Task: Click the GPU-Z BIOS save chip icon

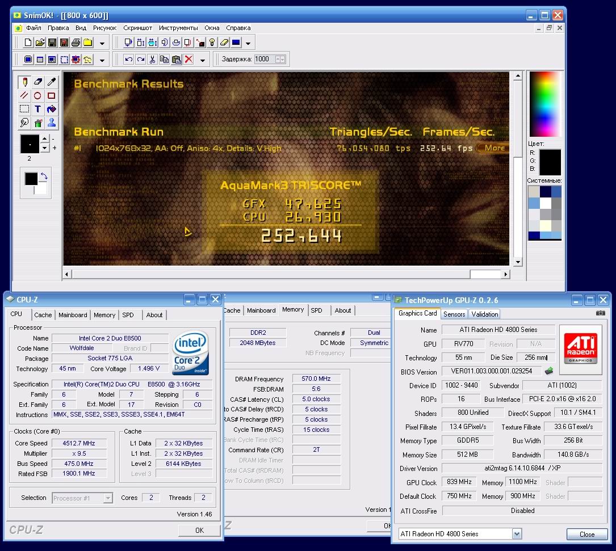Action: pos(549,371)
